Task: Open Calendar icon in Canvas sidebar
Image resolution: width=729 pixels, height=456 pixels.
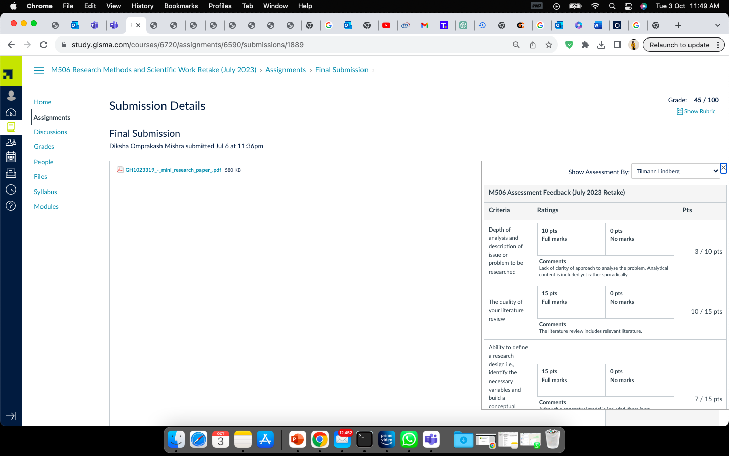Action: point(11,157)
